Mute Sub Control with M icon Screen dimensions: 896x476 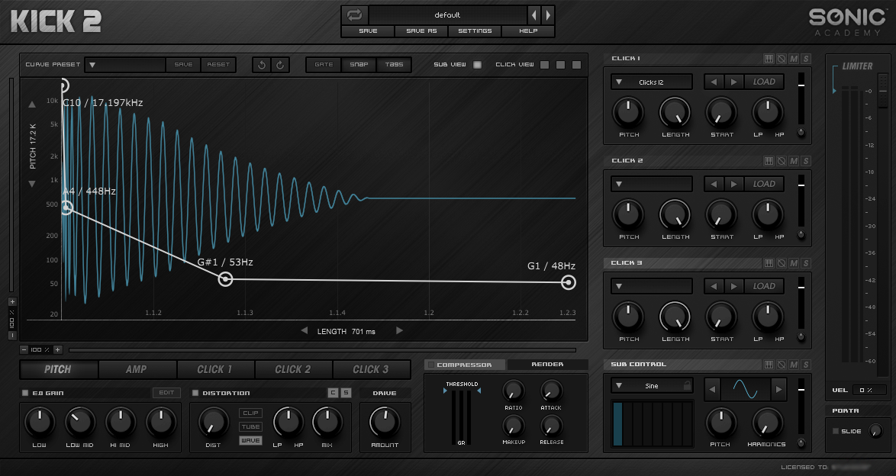794,365
